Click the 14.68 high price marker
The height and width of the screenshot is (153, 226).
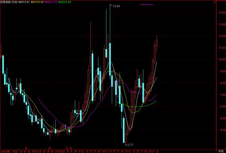116,6
